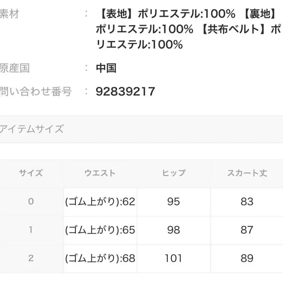Choose the size 1 row label
The width and height of the screenshot is (283, 283).
click(31, 230)
